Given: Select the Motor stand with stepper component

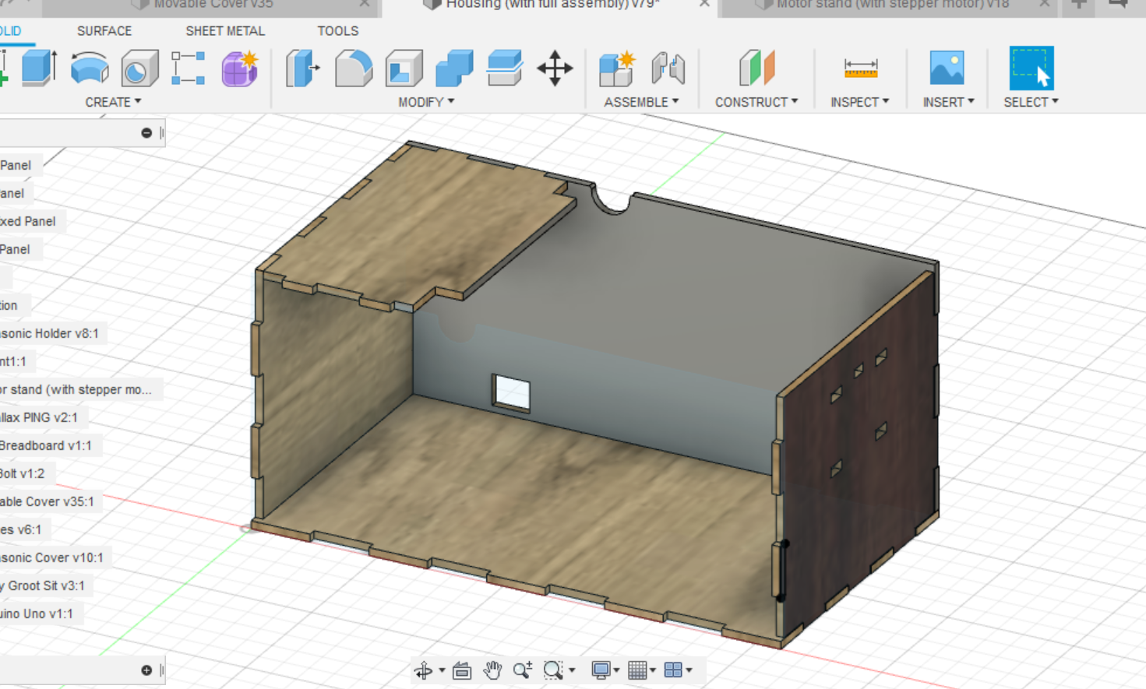Looking at the screenshot, I should pyautogui.click(x=76, y=389).
